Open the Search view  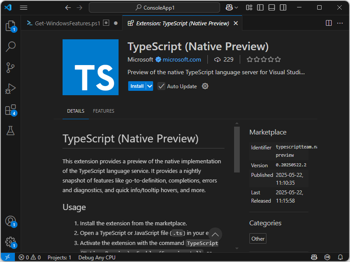pos(10,47)
